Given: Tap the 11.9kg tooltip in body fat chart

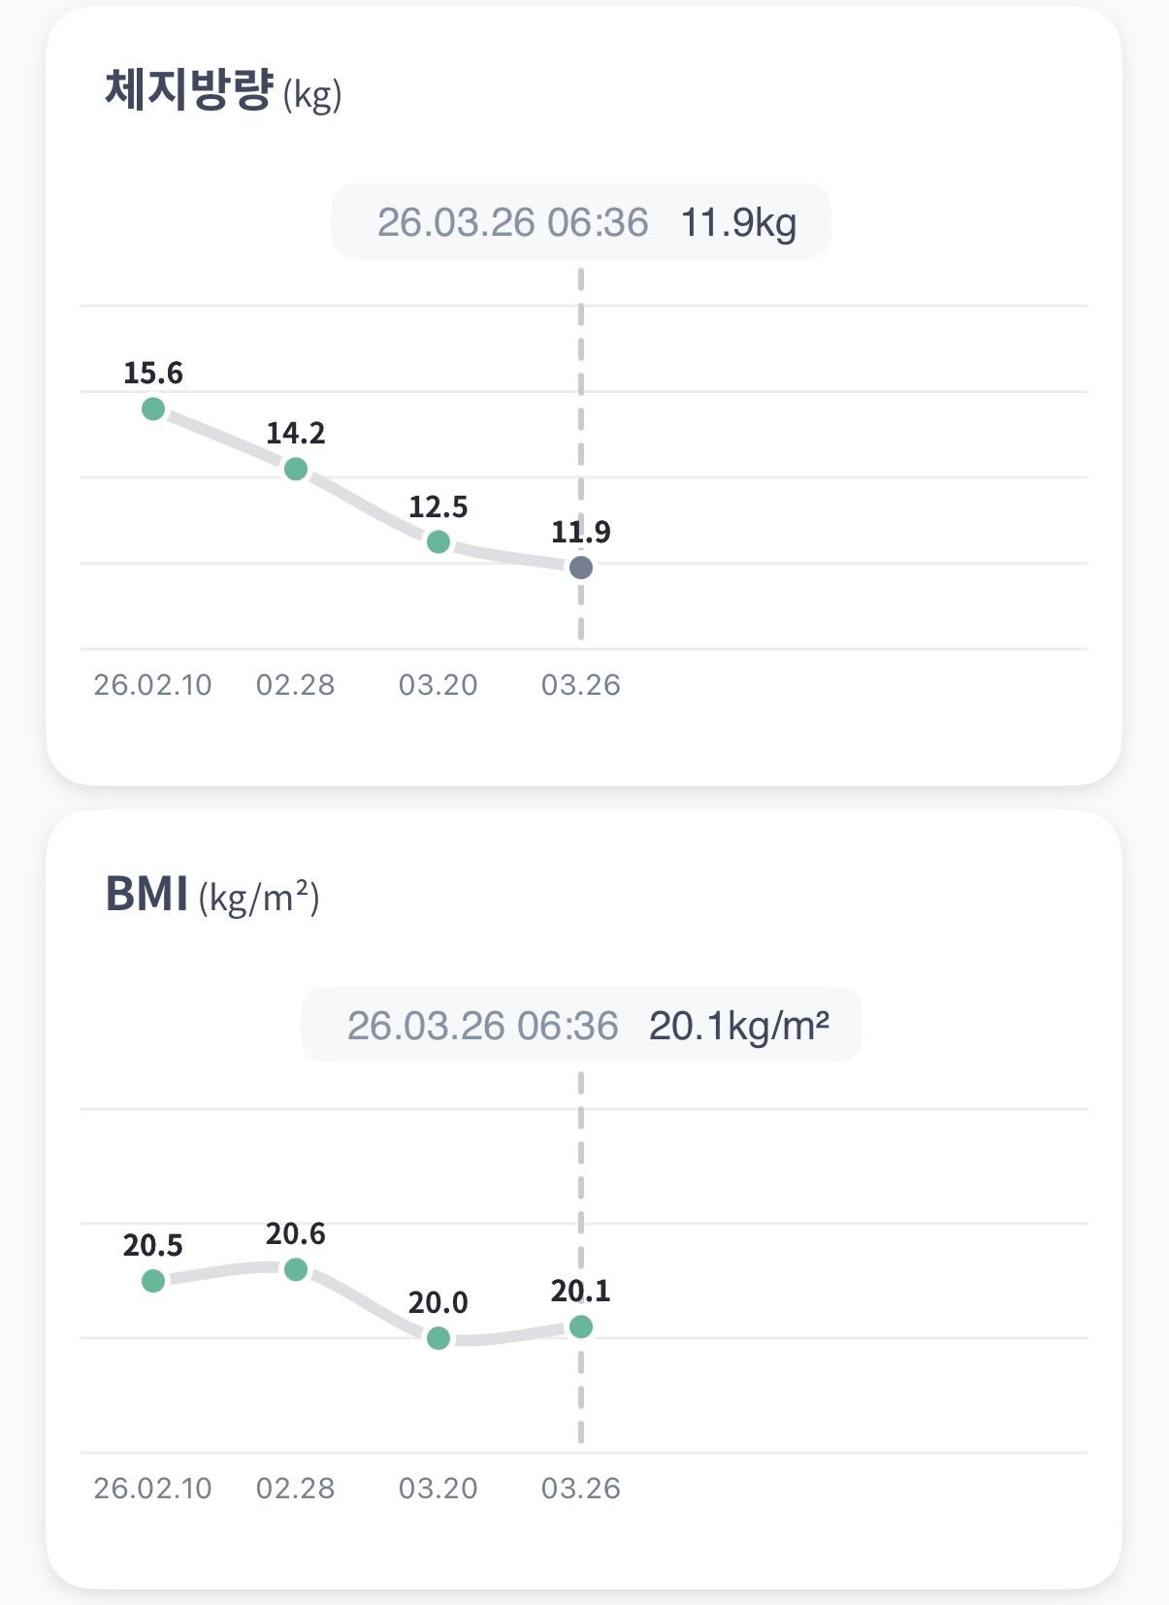Looking at the screenshot, I should [581, 222].
